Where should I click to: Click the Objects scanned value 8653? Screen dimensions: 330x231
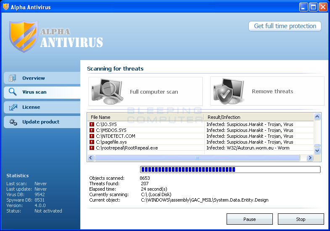coord(145,178)
